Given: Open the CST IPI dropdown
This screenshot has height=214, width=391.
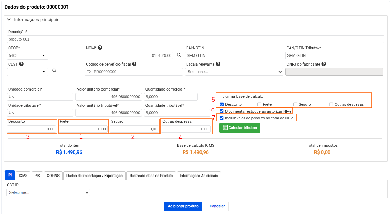Looking at the screenshot, I should (48, 192).
